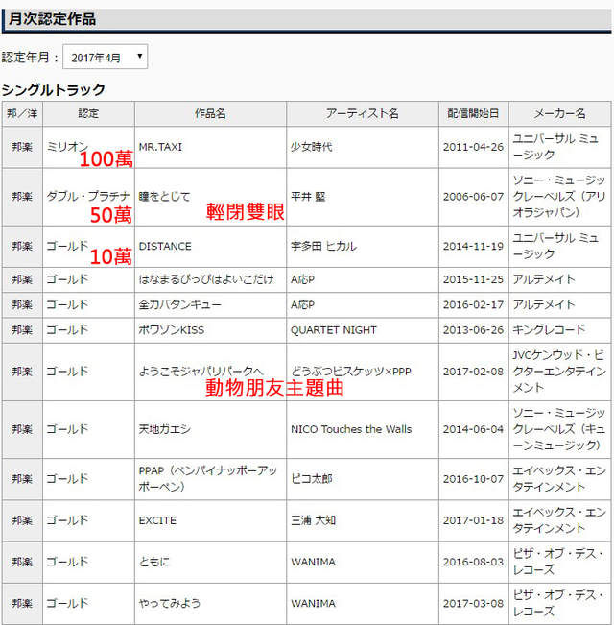Click the アーティスト名 column header
This screenshot has height=625, width=614.
click(x=363, y=113)
